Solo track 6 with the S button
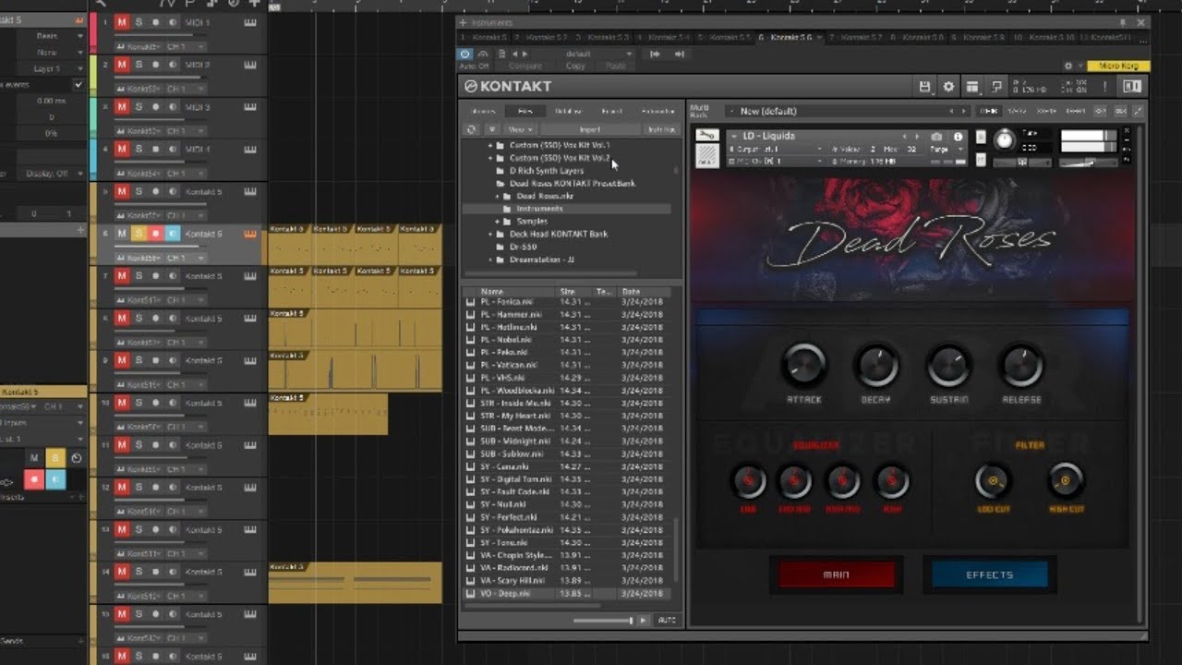This screenshot has width=1182, height=665. (138, 234)
